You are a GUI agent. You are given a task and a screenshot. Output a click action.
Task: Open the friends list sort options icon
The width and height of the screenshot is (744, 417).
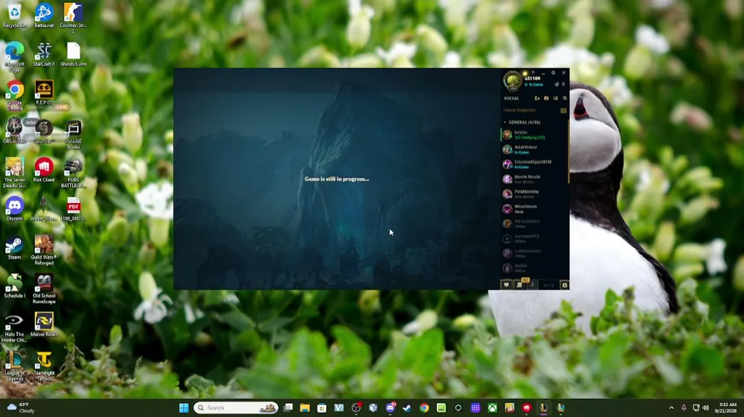point(555,98)
